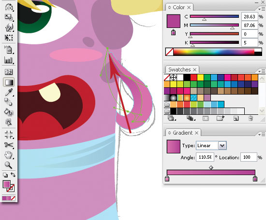
Task: Select the None swatch in Swatches
Action: tap(167, 78)
